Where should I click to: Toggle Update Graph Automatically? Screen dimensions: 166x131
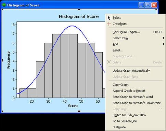[x=135, y=71]
